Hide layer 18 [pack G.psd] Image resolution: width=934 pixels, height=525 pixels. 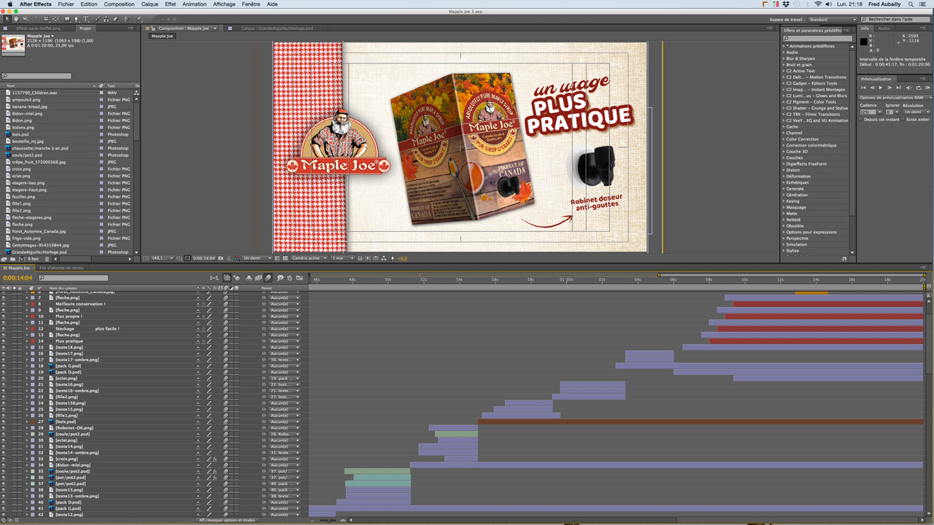[4, 366]
